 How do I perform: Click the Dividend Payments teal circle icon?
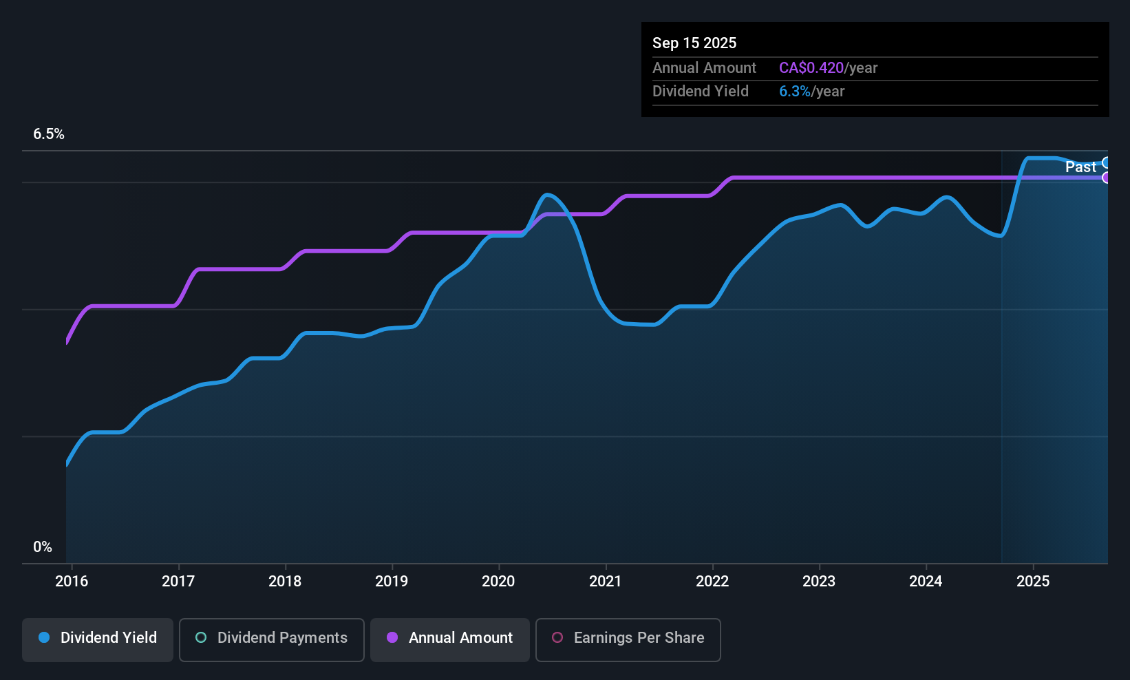coord(200,639)
